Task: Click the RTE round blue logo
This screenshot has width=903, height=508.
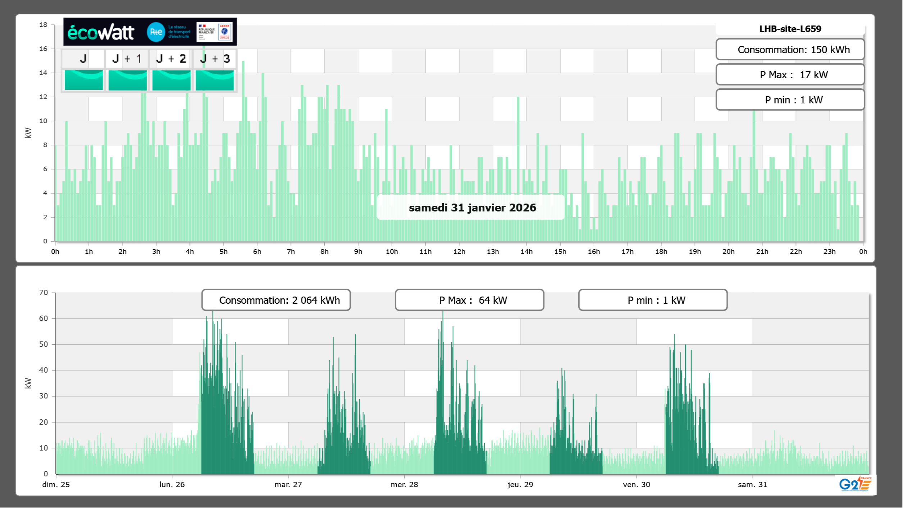Action: 156,32
